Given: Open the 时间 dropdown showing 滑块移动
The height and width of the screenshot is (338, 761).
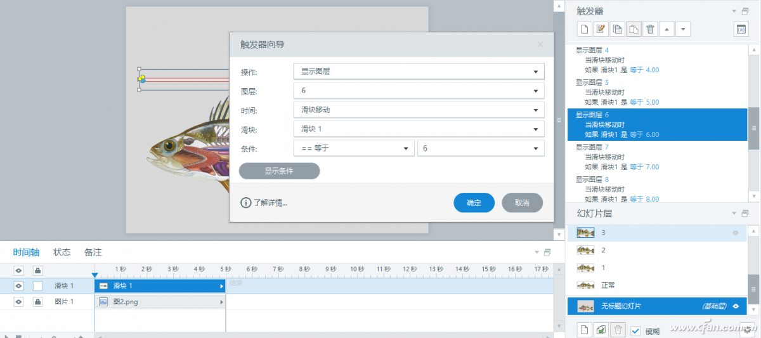Looking at the screenshot, I should (x=419, y=110).
